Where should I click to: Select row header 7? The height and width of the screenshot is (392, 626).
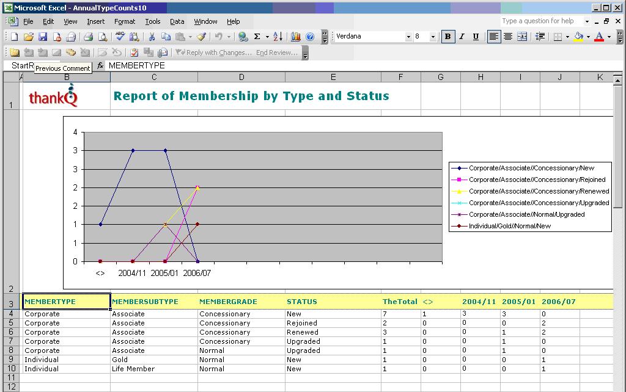point(11,341)
